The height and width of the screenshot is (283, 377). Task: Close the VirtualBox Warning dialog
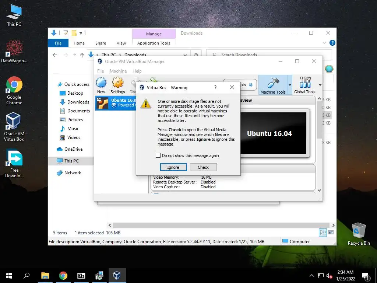232,87
